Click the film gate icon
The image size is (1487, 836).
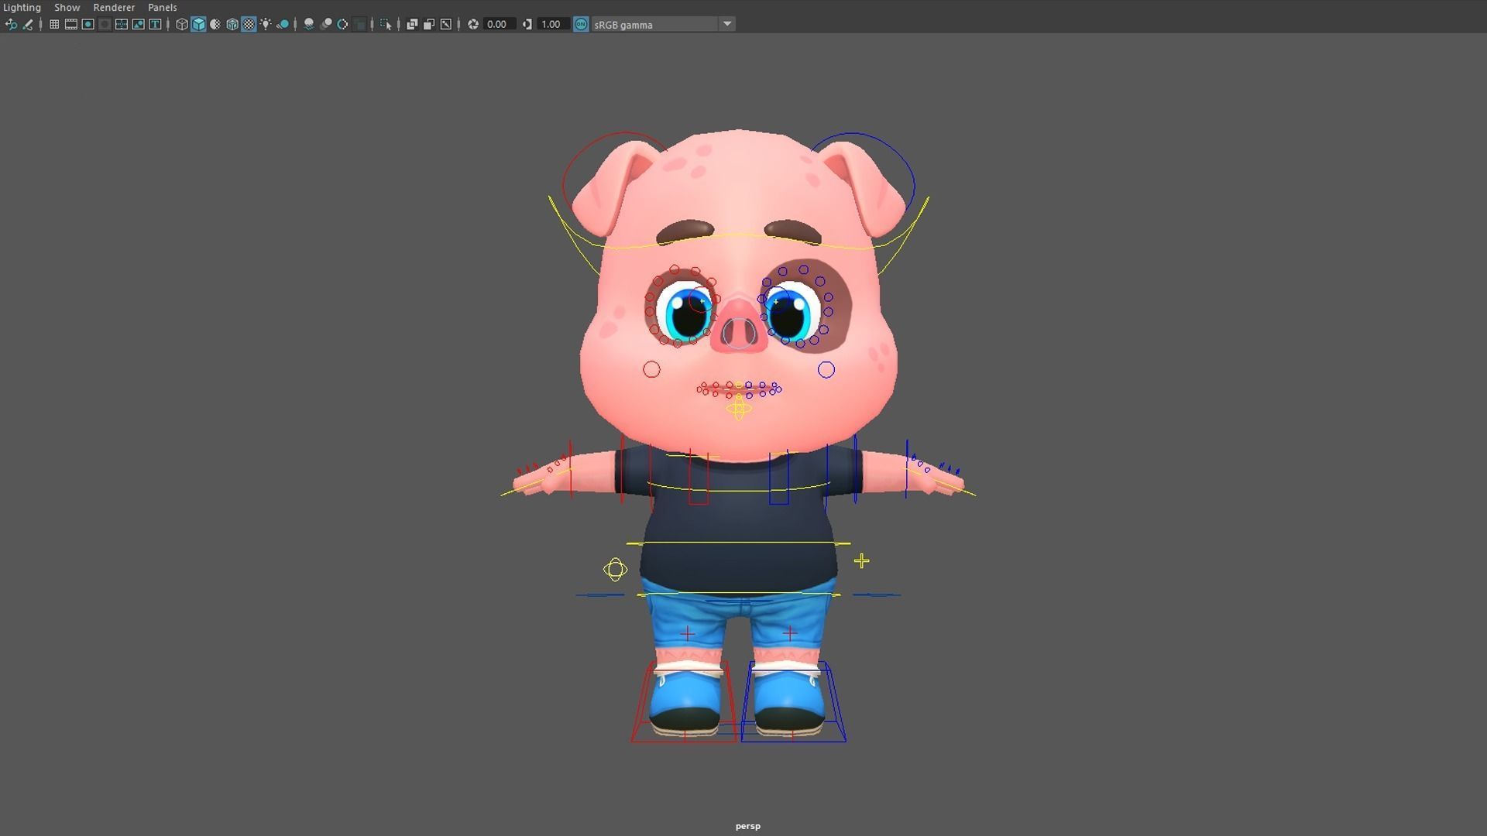pos(70,24)
